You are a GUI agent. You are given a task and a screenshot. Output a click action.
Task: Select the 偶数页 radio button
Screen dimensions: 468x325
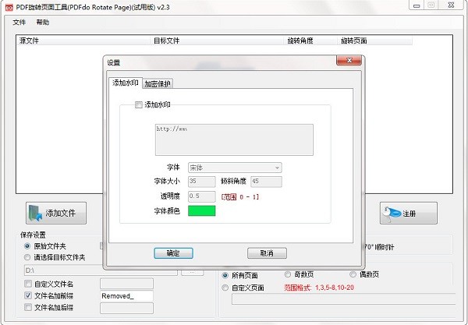[x=353, y=274]
